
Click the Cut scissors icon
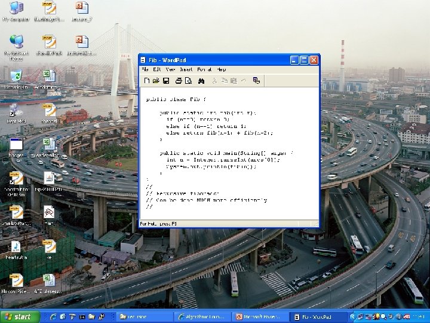coord(214,81)
